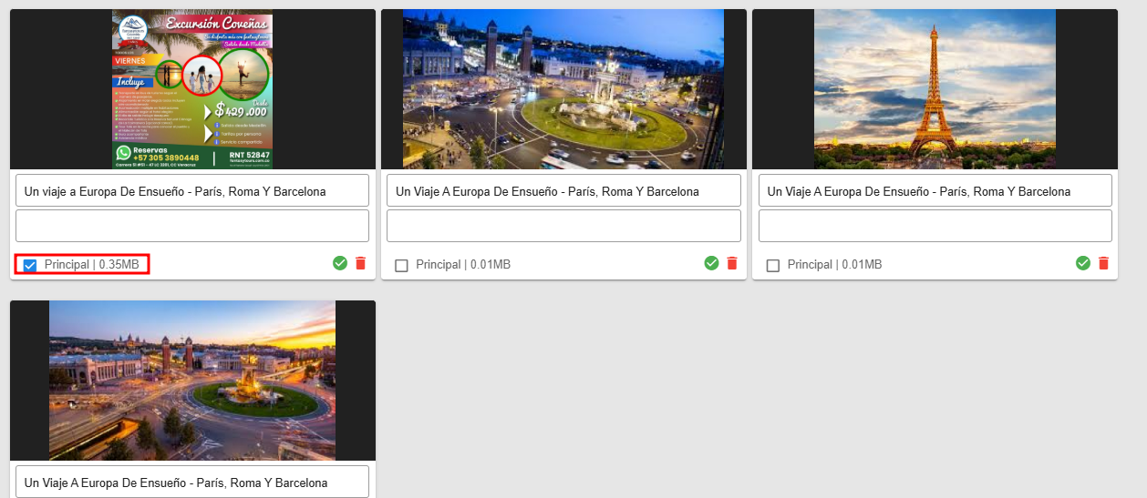This screenshot has height=498, width=1147.
Task: Click green checkmark on Excursión Coveñas card
Action: [x=340, y=263]
